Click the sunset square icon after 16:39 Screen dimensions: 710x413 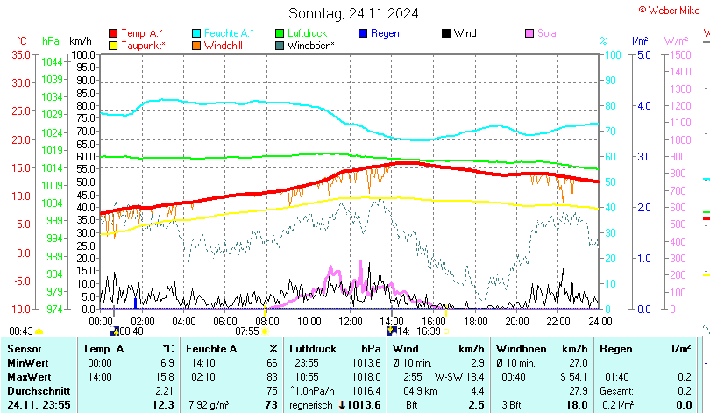446,331
